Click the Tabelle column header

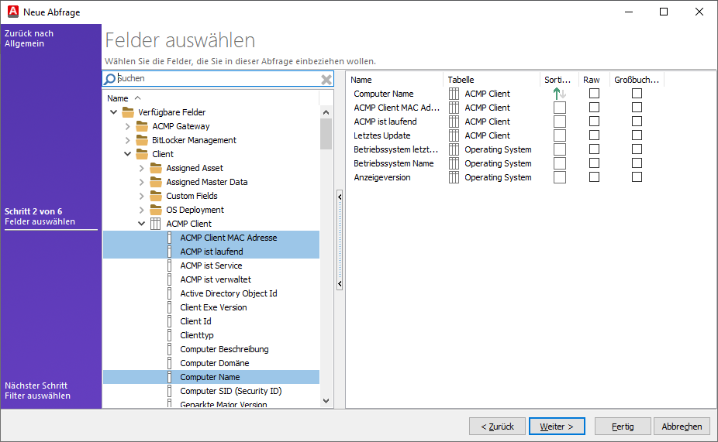tap(492, 80)
